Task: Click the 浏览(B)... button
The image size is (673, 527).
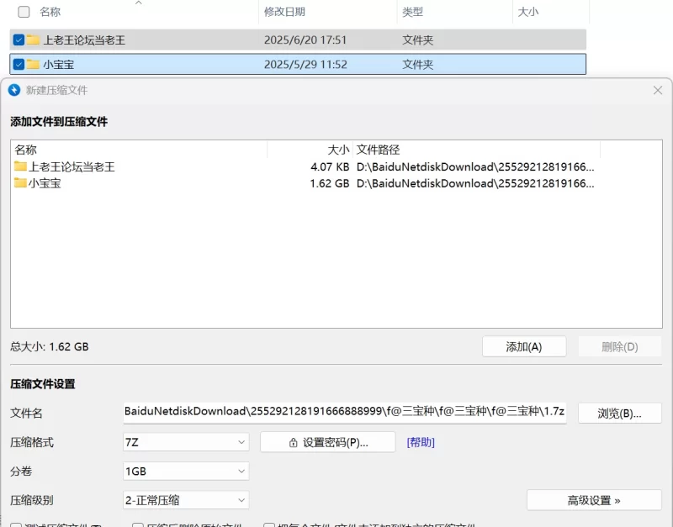Action: pos(620,414)
